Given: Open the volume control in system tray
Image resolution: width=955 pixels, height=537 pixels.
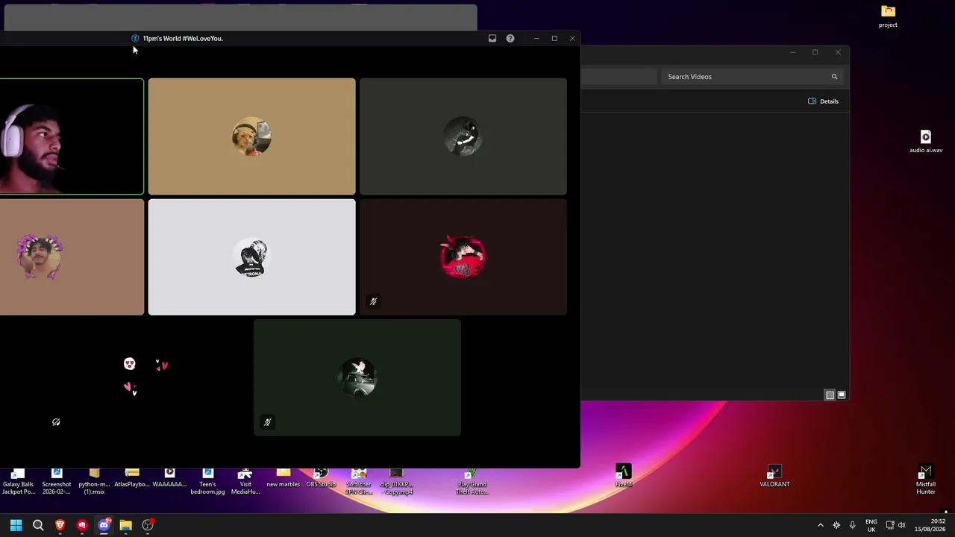Looking at the screenshot, I should (x=902, y=525).
